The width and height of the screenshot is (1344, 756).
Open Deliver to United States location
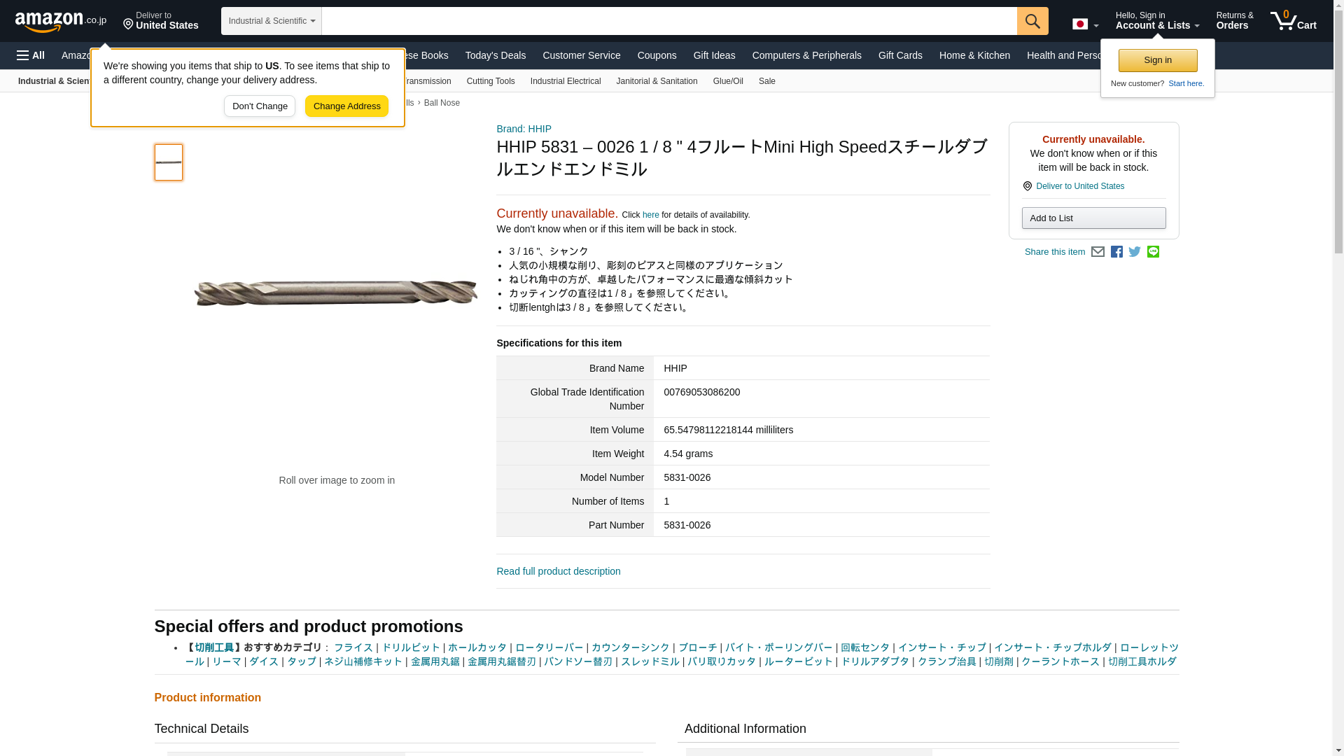click(160, 21)
